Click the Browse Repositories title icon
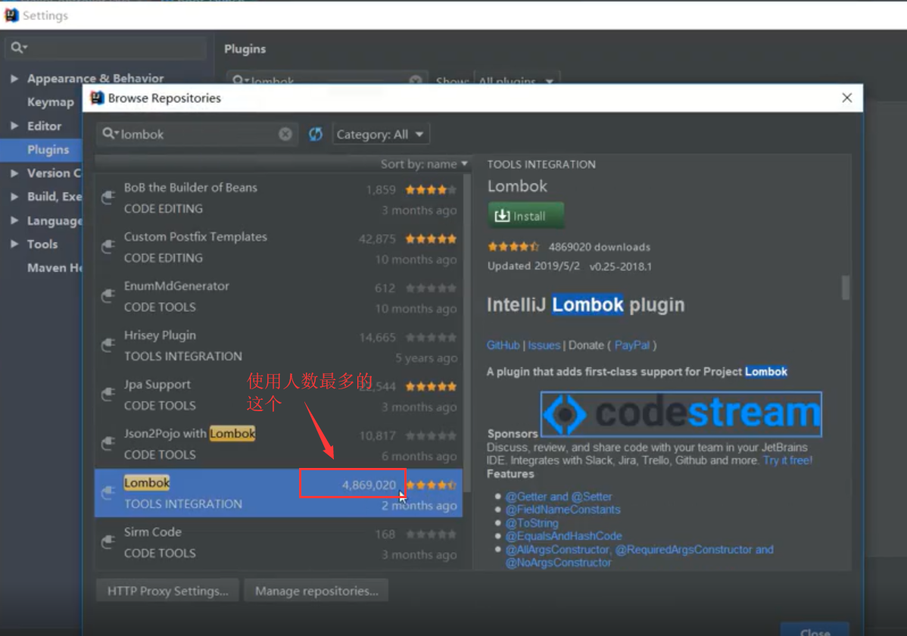The height and width of the screenshot is (636, 907). 97,98
